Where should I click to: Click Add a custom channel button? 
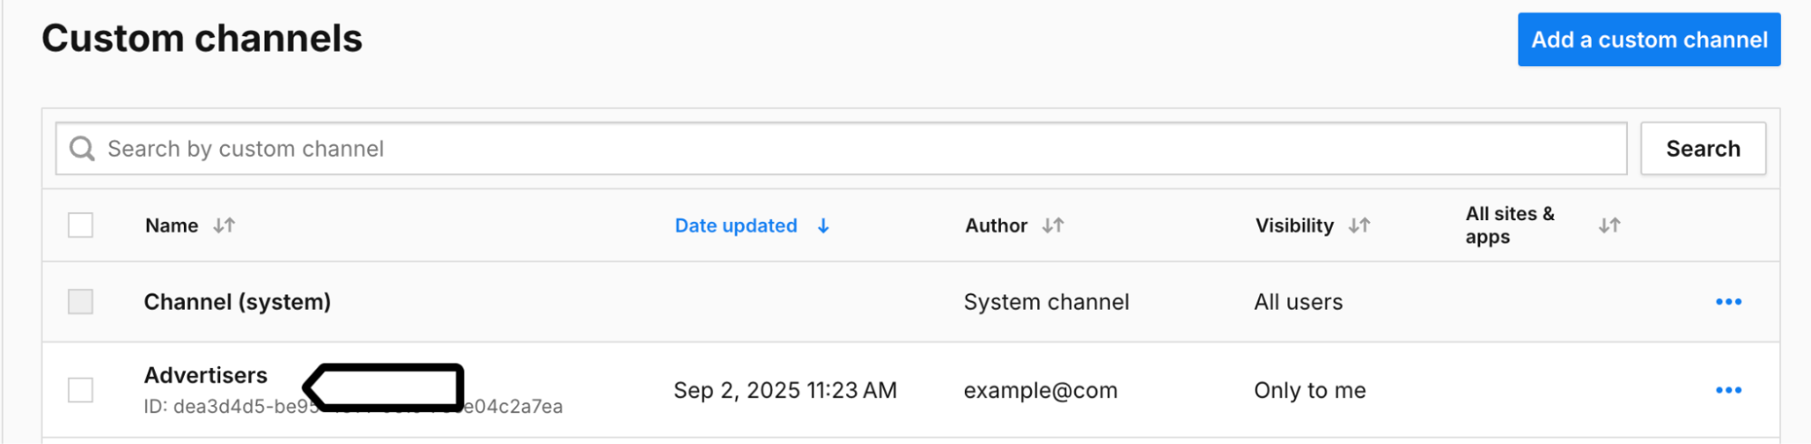[1648, 40]
